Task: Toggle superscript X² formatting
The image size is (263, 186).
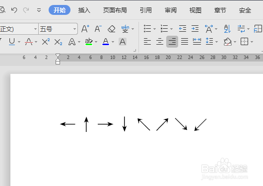Action: click(46, 42)
